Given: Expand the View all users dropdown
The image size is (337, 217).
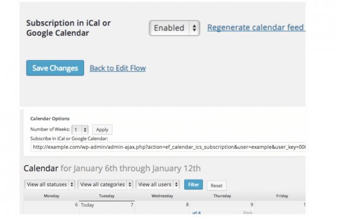Looking at the screenshot, I should [158, 184].
